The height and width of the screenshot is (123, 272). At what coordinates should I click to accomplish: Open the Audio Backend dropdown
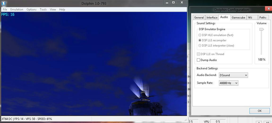(x=233, y=75)
